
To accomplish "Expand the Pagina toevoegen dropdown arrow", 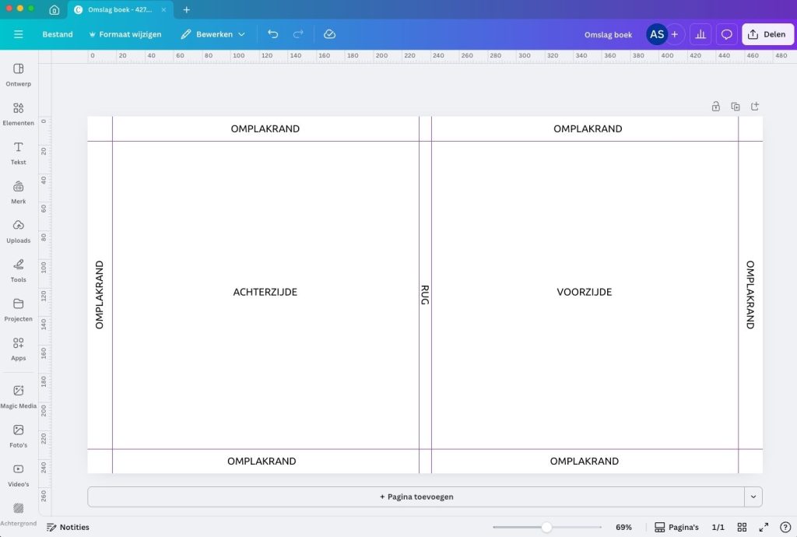I will click(x=753, y=497).
